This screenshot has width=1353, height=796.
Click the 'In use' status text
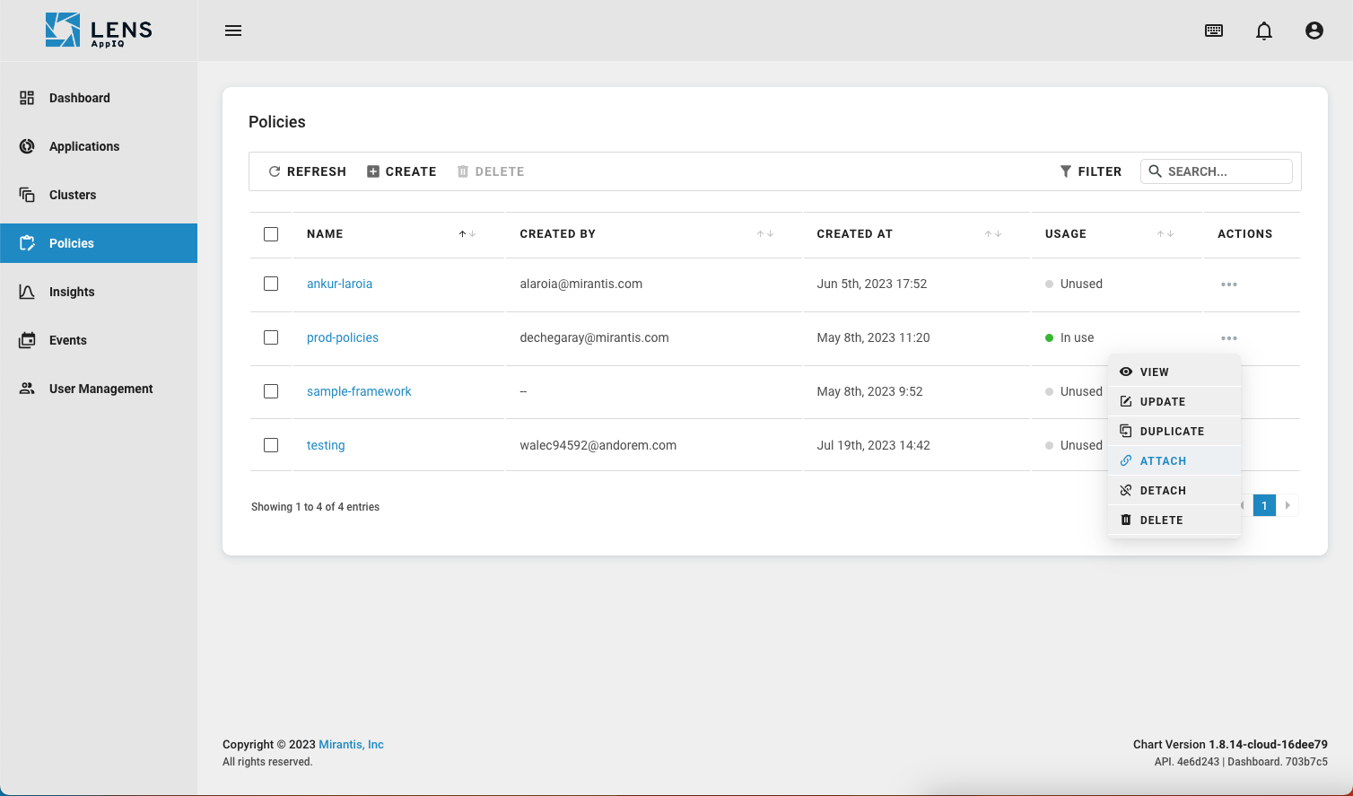click(x=1077, y=337)
